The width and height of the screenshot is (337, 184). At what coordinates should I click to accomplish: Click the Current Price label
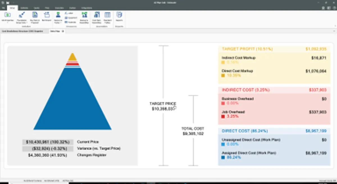[88, 142]
